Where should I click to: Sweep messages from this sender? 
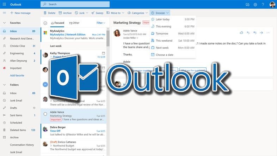(97, 13)
